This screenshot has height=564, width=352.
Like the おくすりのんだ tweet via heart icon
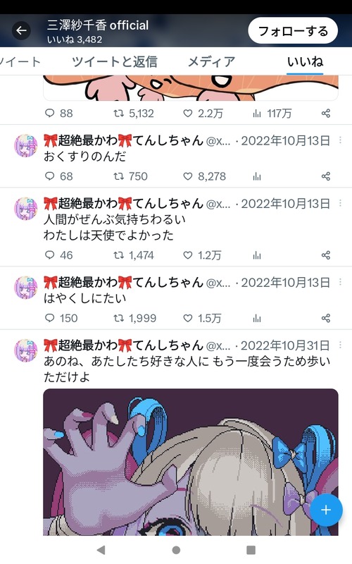tap(188, 176)
